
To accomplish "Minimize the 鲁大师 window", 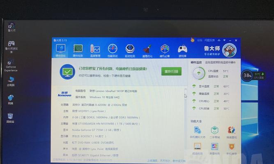I will (x=230, y=41).
